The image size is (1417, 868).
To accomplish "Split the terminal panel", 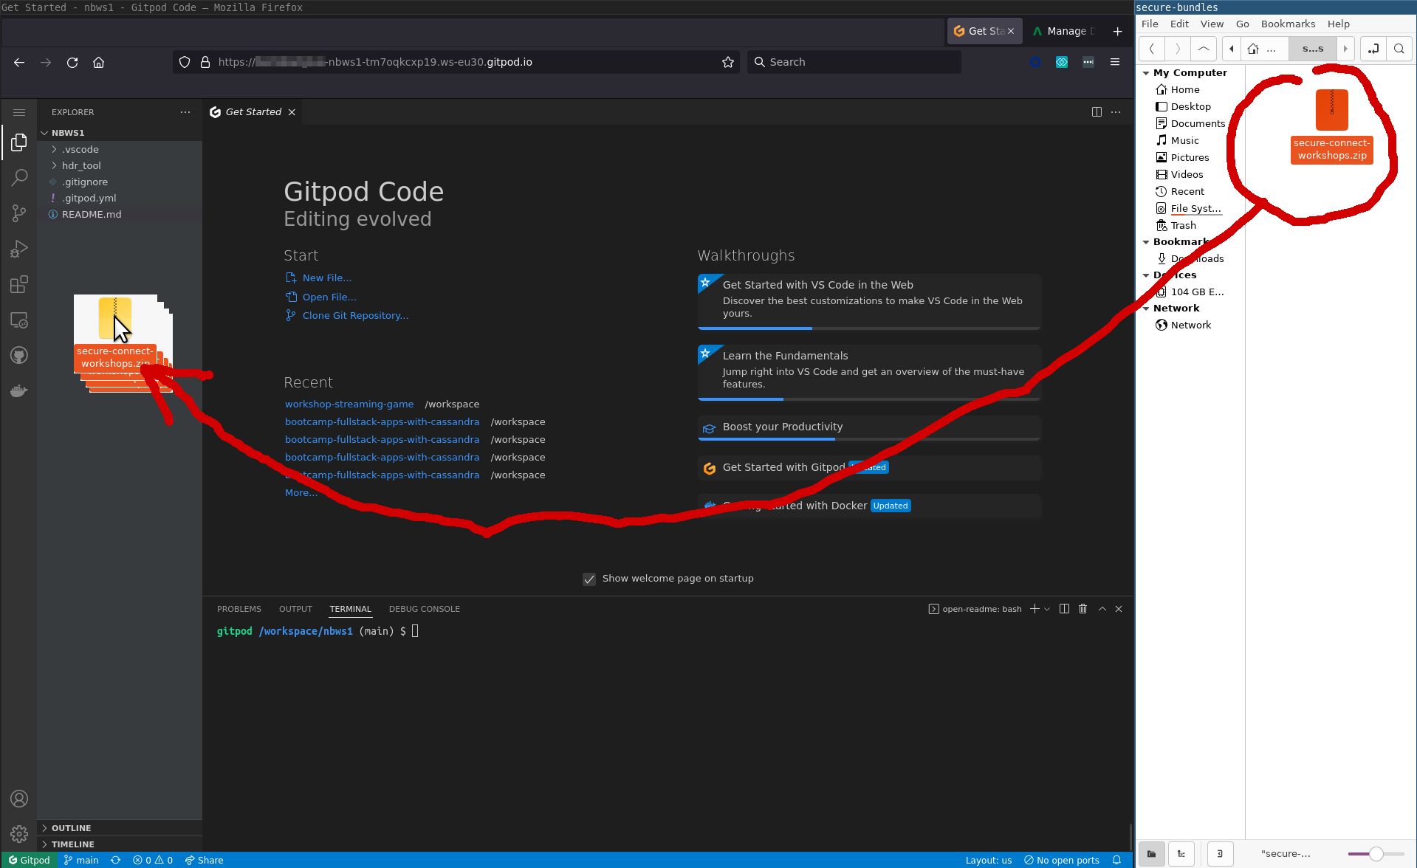I will click(x=1064, y=609).
